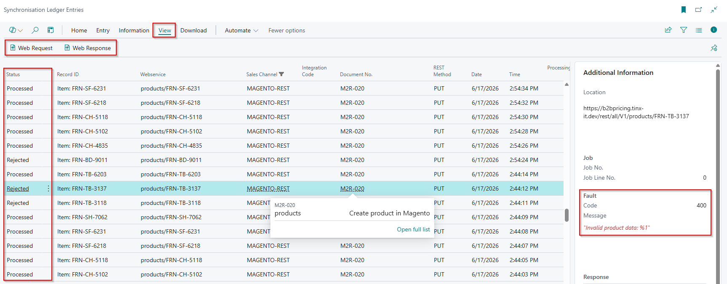727x284 pixels.
Task: Click the Webservice column header
Action: (x=153, y=74)
